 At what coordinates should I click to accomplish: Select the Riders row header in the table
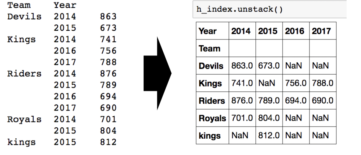(x=212, y=101)
